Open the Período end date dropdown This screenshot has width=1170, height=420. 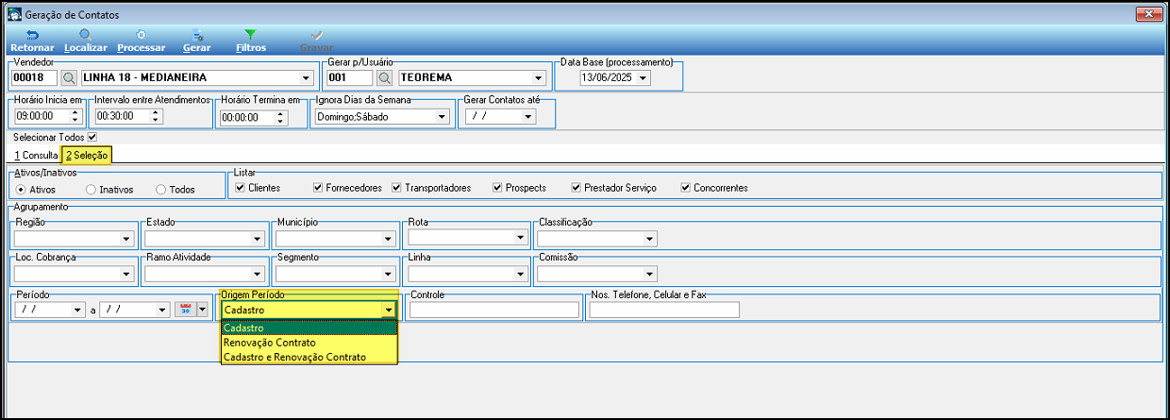tap(162, 310)
